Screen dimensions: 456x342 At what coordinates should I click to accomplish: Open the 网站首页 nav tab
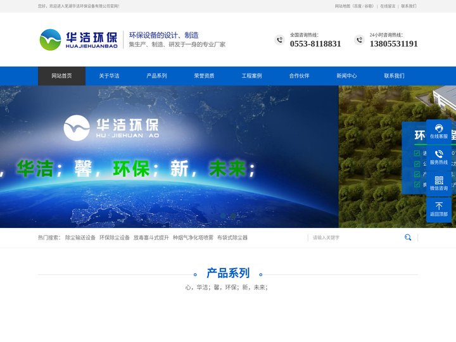click(61, 76)
